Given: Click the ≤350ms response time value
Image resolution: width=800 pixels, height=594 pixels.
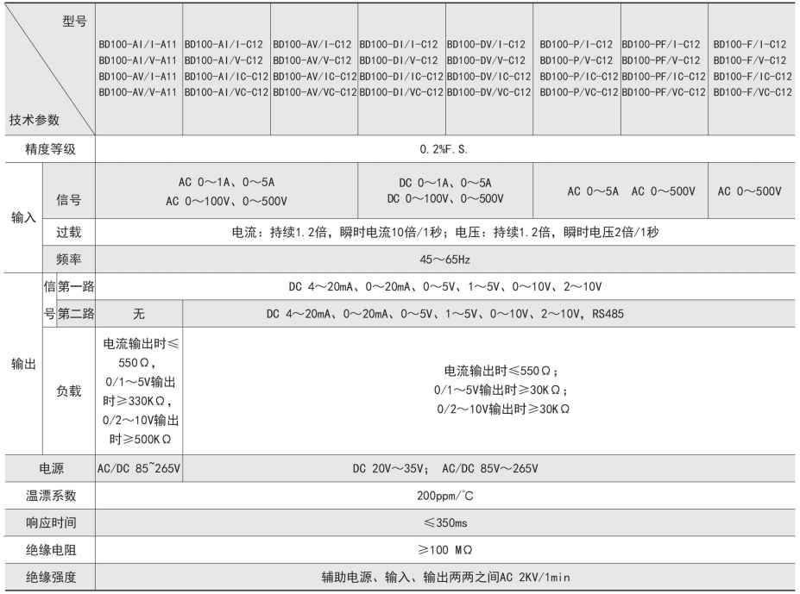Looking at the screenshot, I should (x=445, y=522).
